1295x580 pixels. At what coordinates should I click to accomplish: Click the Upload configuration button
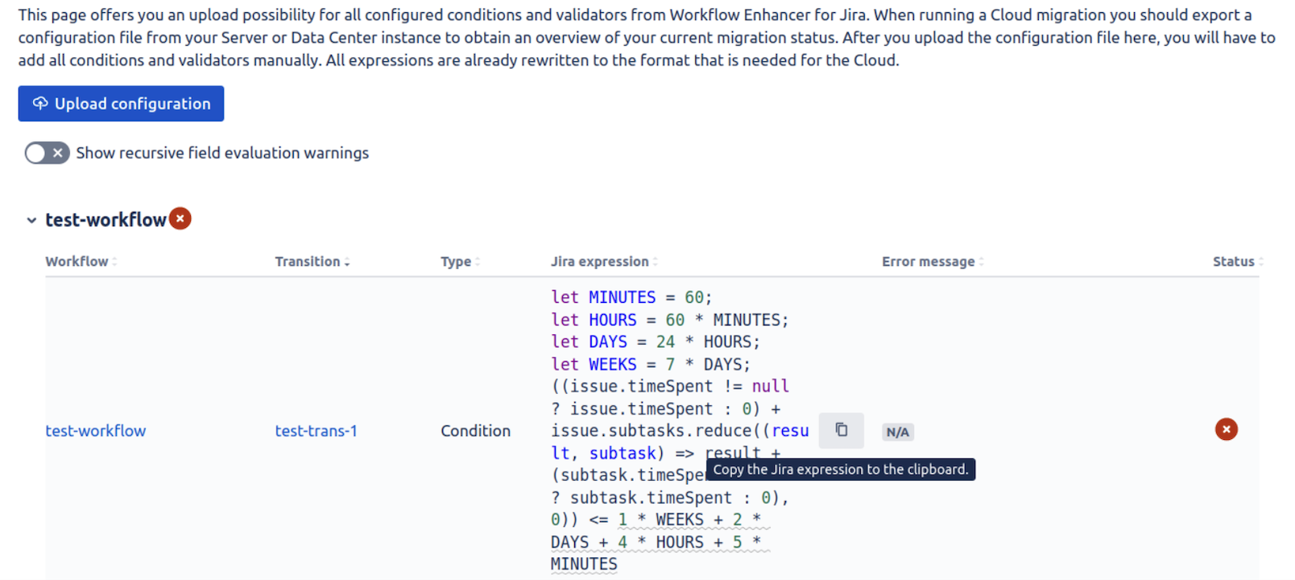121,104
